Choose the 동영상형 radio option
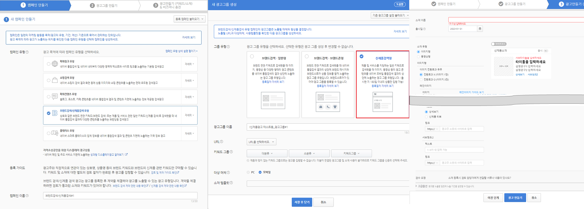The height and width of the screenshot is (209, 584). pos(418,57)
